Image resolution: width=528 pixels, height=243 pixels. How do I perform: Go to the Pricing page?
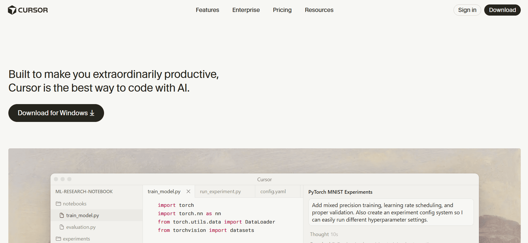click(282, 10)
